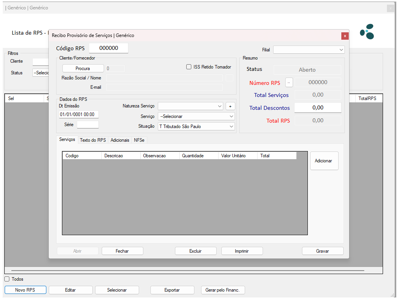Image resolution: width=399 pixels, height=299 pixels.
Task: Click the lookup button next to Número RPS
Action: pos(289,83)
